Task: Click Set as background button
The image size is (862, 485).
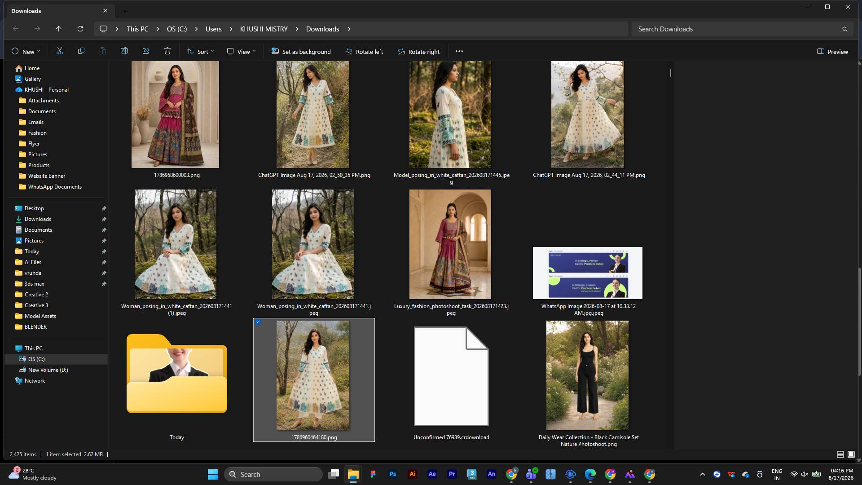Action: [301, 52]
